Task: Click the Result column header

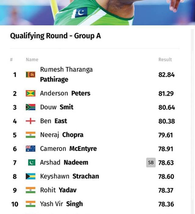Action: (165, 60)
